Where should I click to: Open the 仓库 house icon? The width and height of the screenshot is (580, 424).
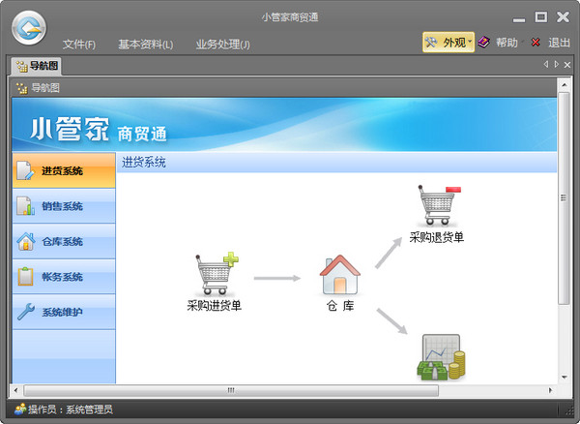point(339,274)
